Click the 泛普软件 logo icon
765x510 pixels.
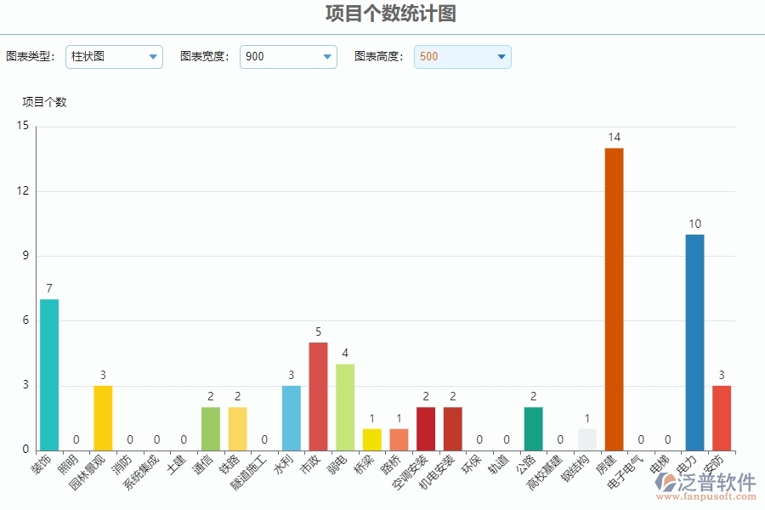pyautogui.click(x=666, y=482)
